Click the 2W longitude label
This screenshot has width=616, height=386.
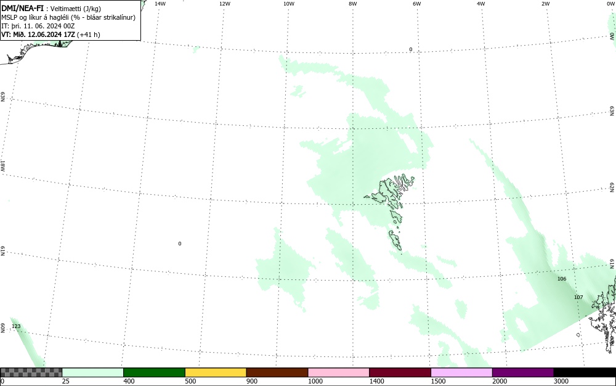coord(545,4)
